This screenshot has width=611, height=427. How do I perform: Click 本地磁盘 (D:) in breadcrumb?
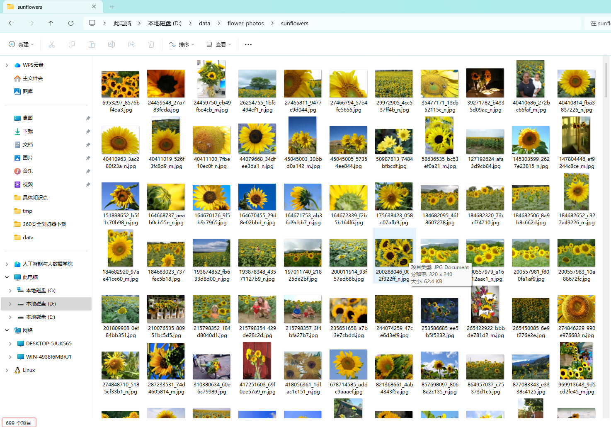tap(165, 23)
